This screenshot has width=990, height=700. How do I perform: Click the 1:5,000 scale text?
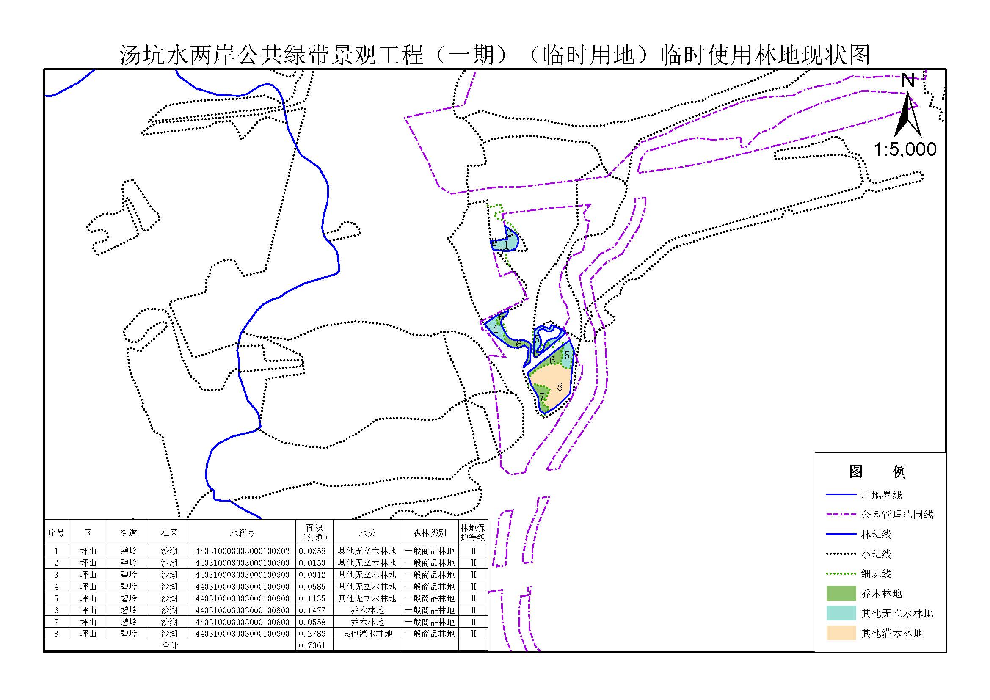(x=905, y=149)
